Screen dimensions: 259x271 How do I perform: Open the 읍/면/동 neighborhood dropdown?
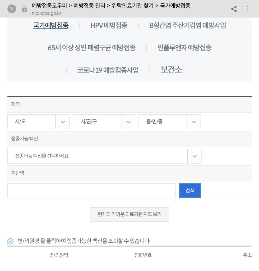click(x=169, y=122)
